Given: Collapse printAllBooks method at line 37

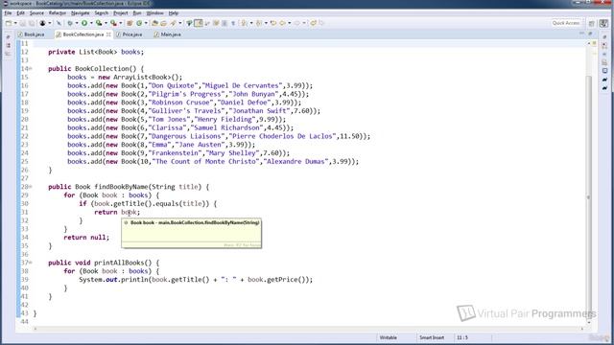Looking at the screenshot, I should point(31,263).
